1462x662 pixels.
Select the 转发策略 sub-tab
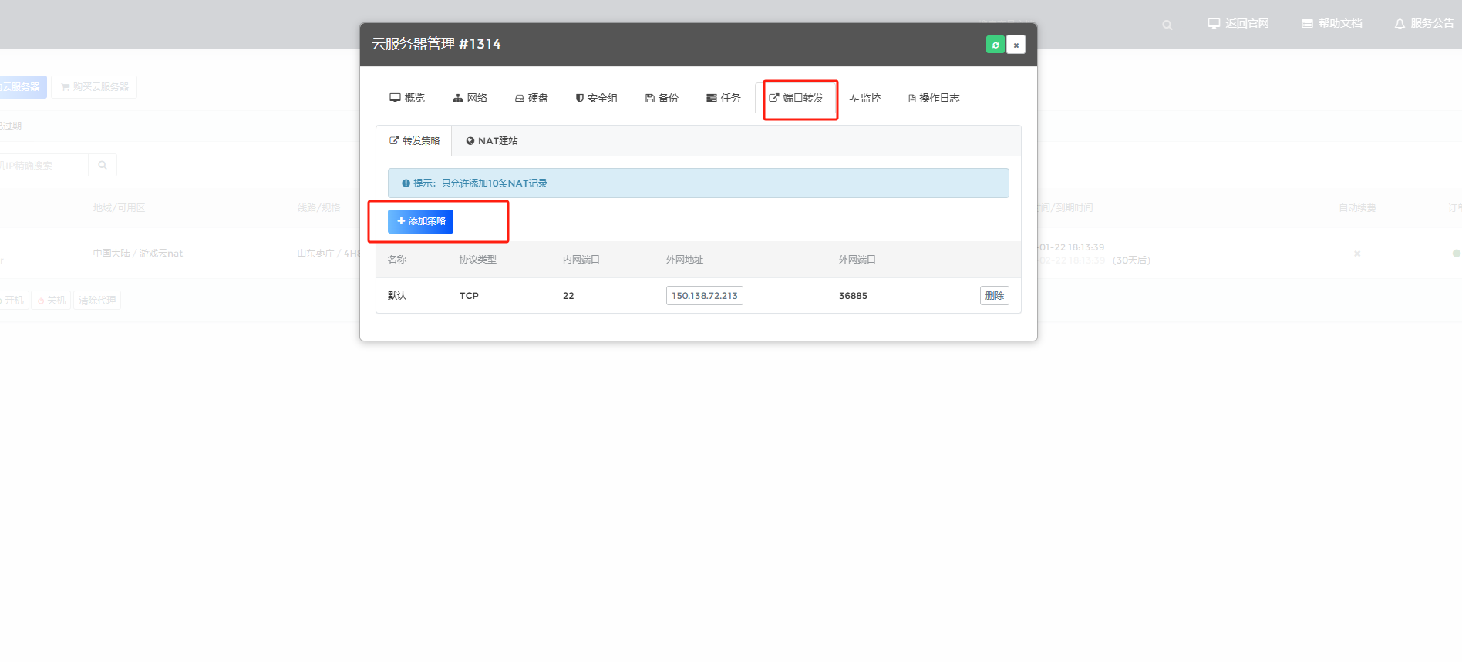click(414, 141)
